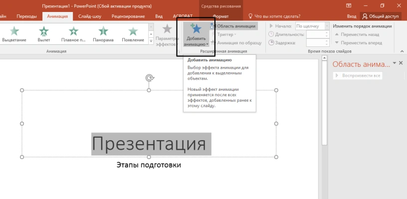Click Вход to sign in
The height and width of the screenshot is (199, 407).
click(x=352, y=16)
